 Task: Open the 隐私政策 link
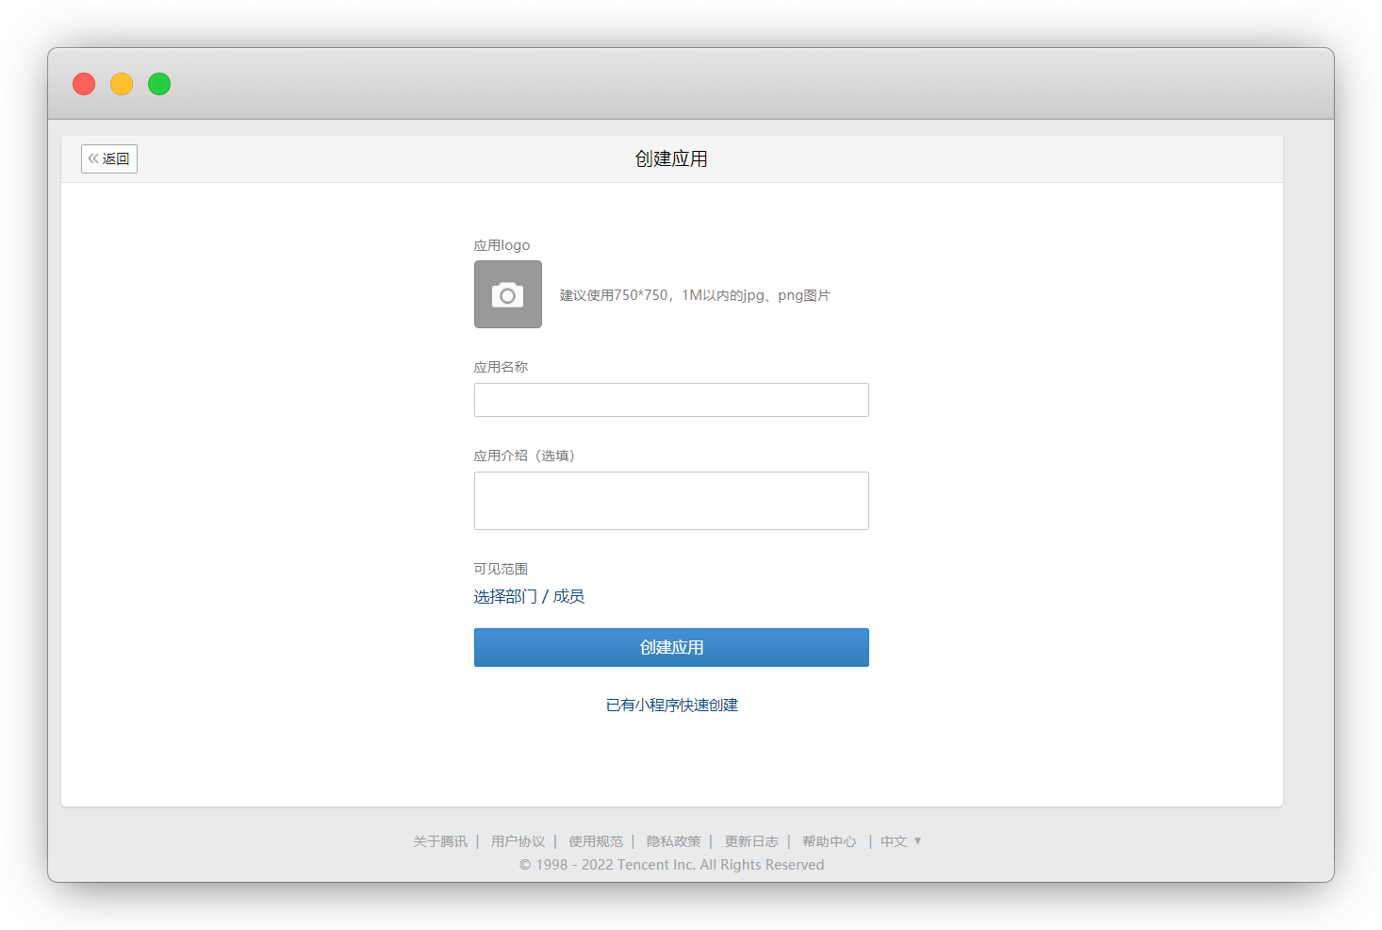(x=673, y=841)
